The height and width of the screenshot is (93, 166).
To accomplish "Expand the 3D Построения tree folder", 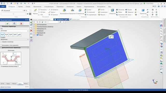I will (34, 25).
